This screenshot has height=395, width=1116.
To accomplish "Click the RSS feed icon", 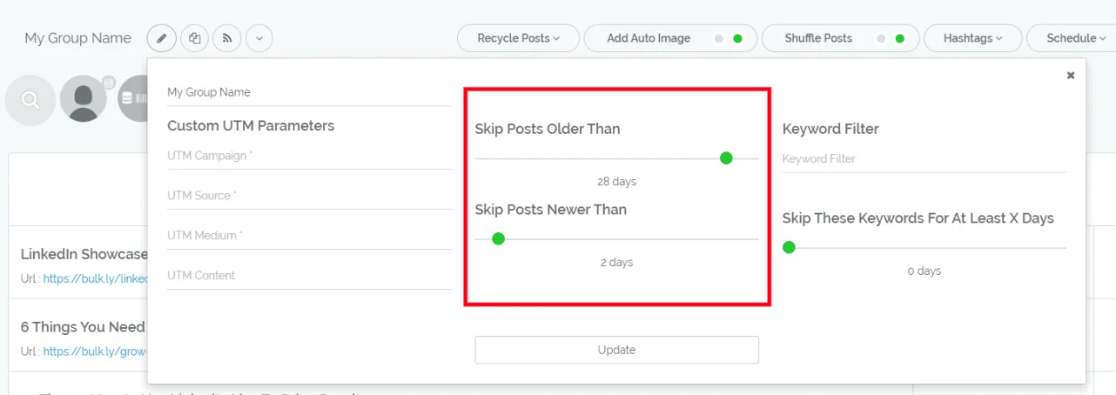I will (x=227, y=38).
